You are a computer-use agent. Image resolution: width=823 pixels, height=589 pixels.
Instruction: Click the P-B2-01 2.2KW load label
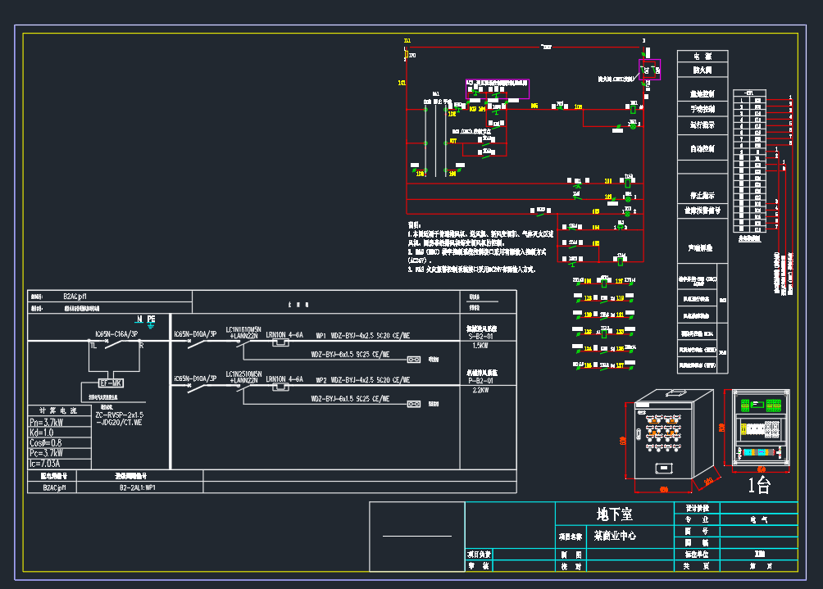pyautogui.click(x=481, y=386)
